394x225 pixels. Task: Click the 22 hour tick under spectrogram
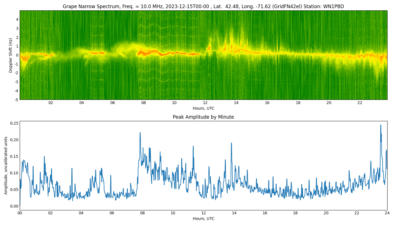[360, 103]
